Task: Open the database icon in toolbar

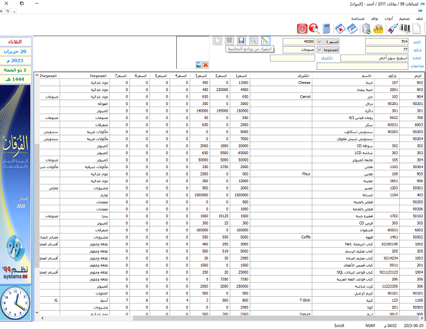Action: (366, 29)
